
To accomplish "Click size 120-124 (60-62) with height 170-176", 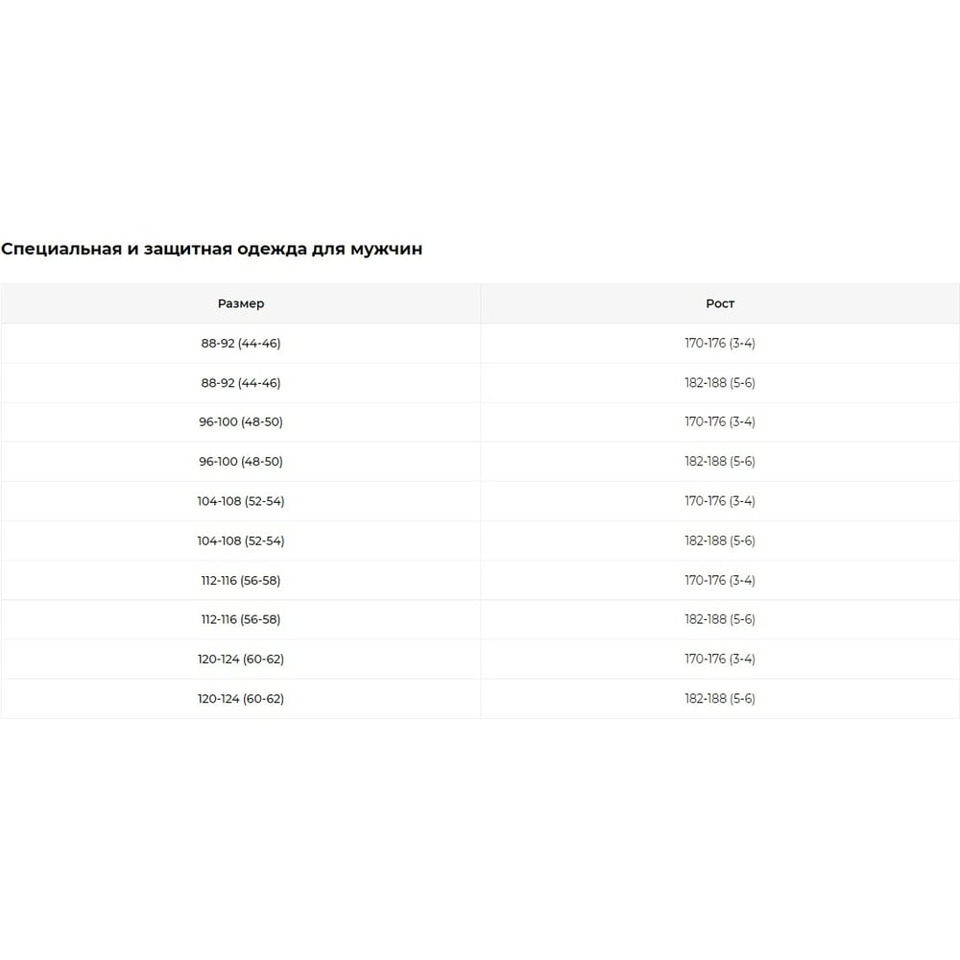I will tap(240, 660).
